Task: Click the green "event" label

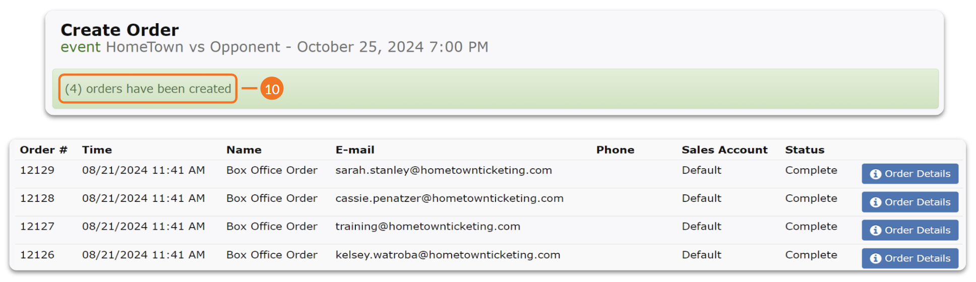Action: pyautogui.click(x=81, y=47)
